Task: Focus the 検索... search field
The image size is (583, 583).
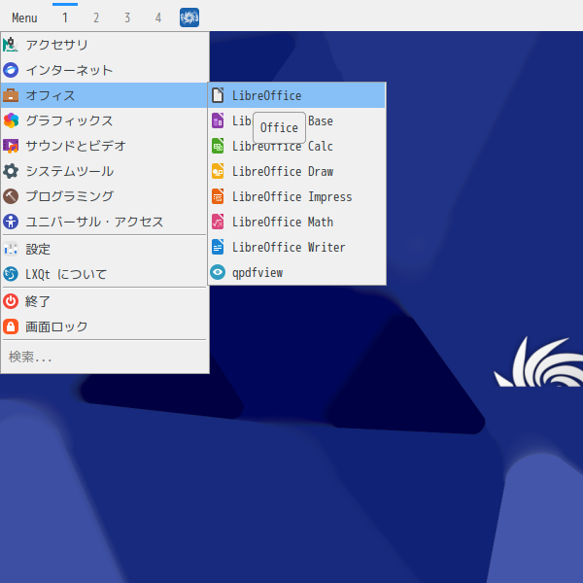Action: (x=104, y=357)
